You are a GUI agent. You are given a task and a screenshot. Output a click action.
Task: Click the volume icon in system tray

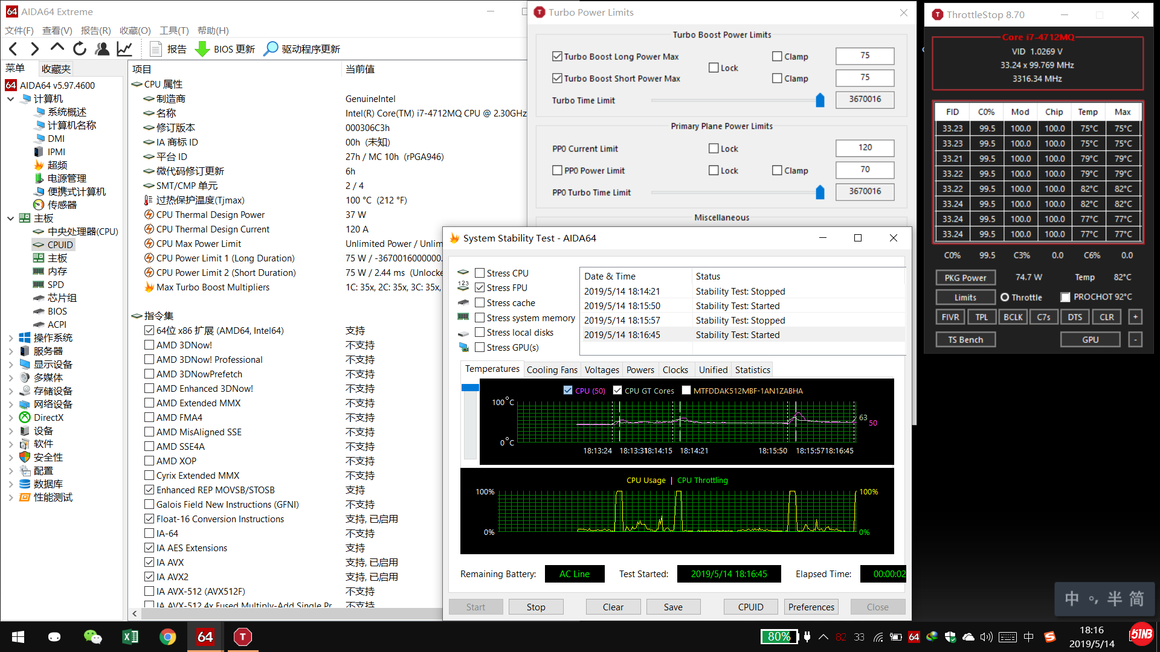point(986,637)
